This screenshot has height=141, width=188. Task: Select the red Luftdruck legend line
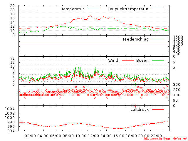158,109
